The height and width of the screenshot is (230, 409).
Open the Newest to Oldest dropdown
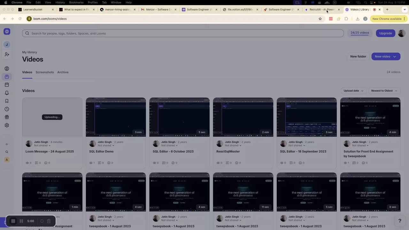tap(384, 91)
